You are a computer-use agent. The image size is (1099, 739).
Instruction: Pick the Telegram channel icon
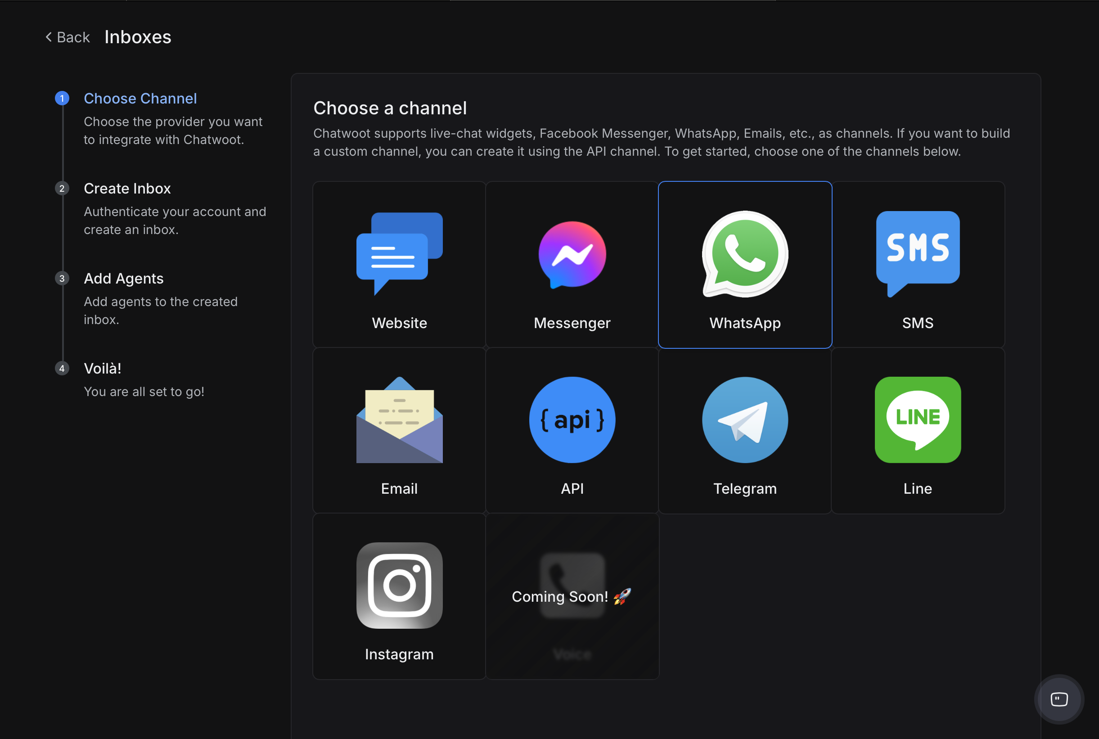(x=745, y=419)
